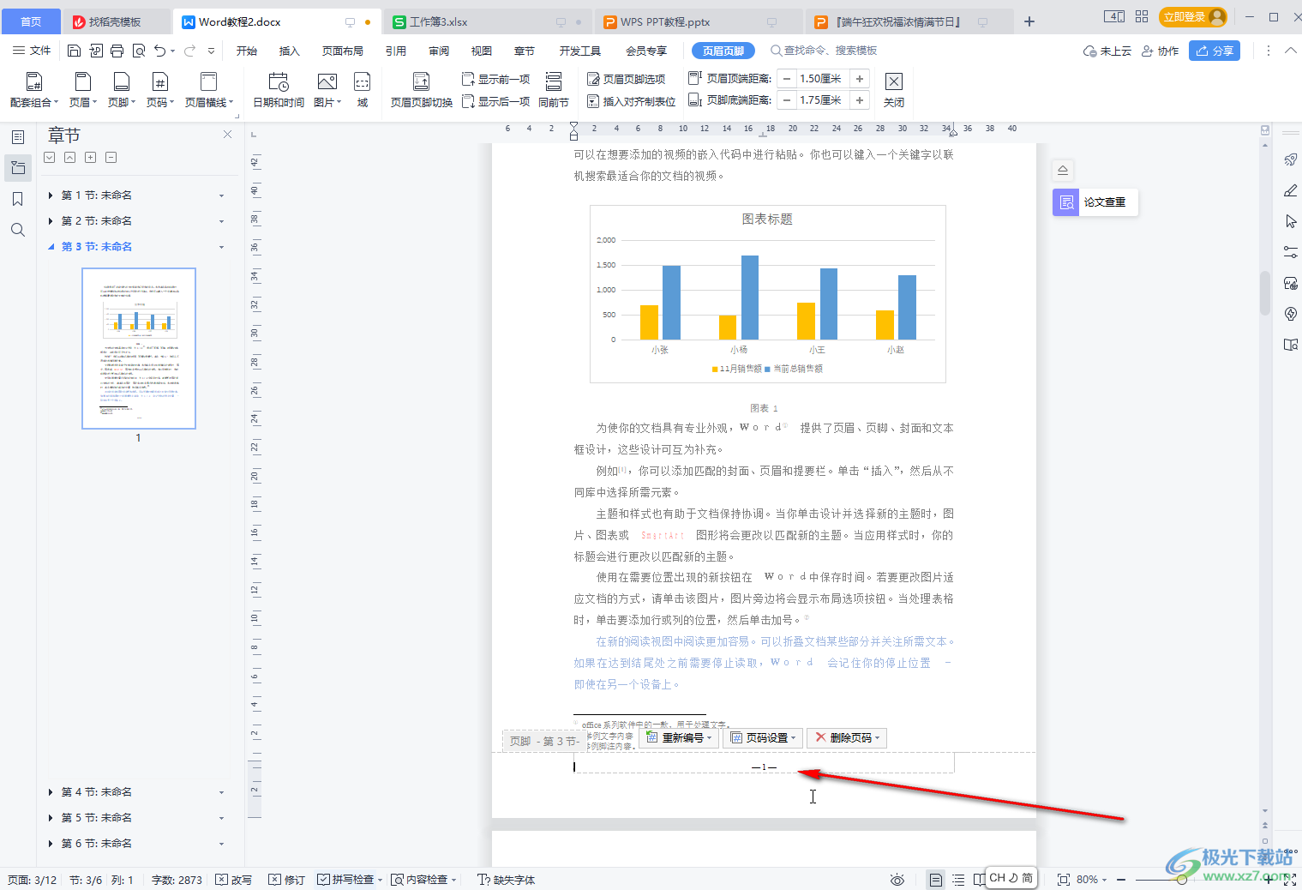Open 页眉页脚选项 options
Screen dimensions: 1302x890
click(x=627, y=79)
